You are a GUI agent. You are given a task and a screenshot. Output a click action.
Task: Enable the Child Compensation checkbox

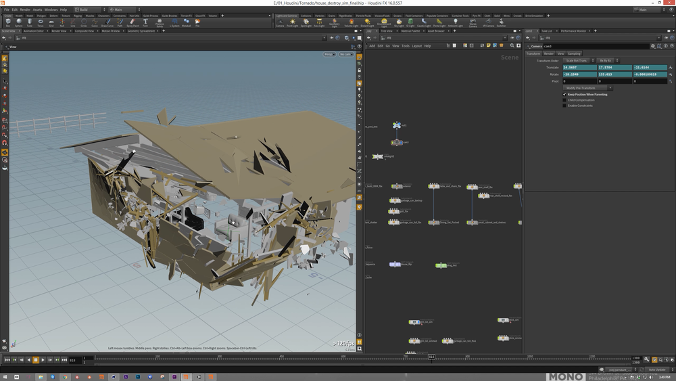click(564, 100)
